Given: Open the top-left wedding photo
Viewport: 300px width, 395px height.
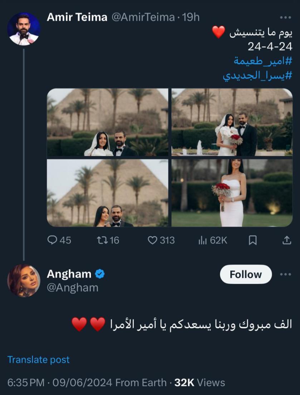Looking at the screenshot, I should 108,122.
